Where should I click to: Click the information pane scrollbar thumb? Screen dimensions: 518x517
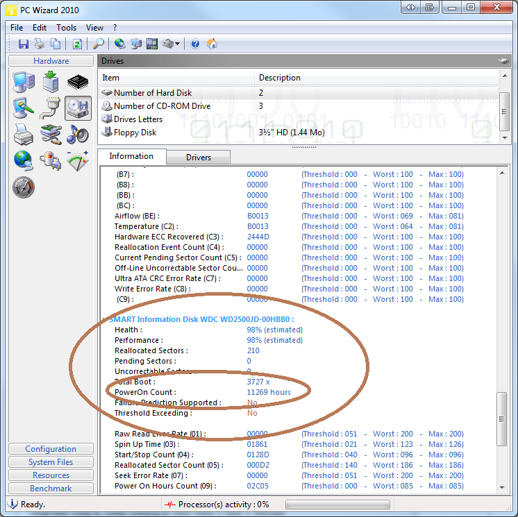(x=501, y=418)
